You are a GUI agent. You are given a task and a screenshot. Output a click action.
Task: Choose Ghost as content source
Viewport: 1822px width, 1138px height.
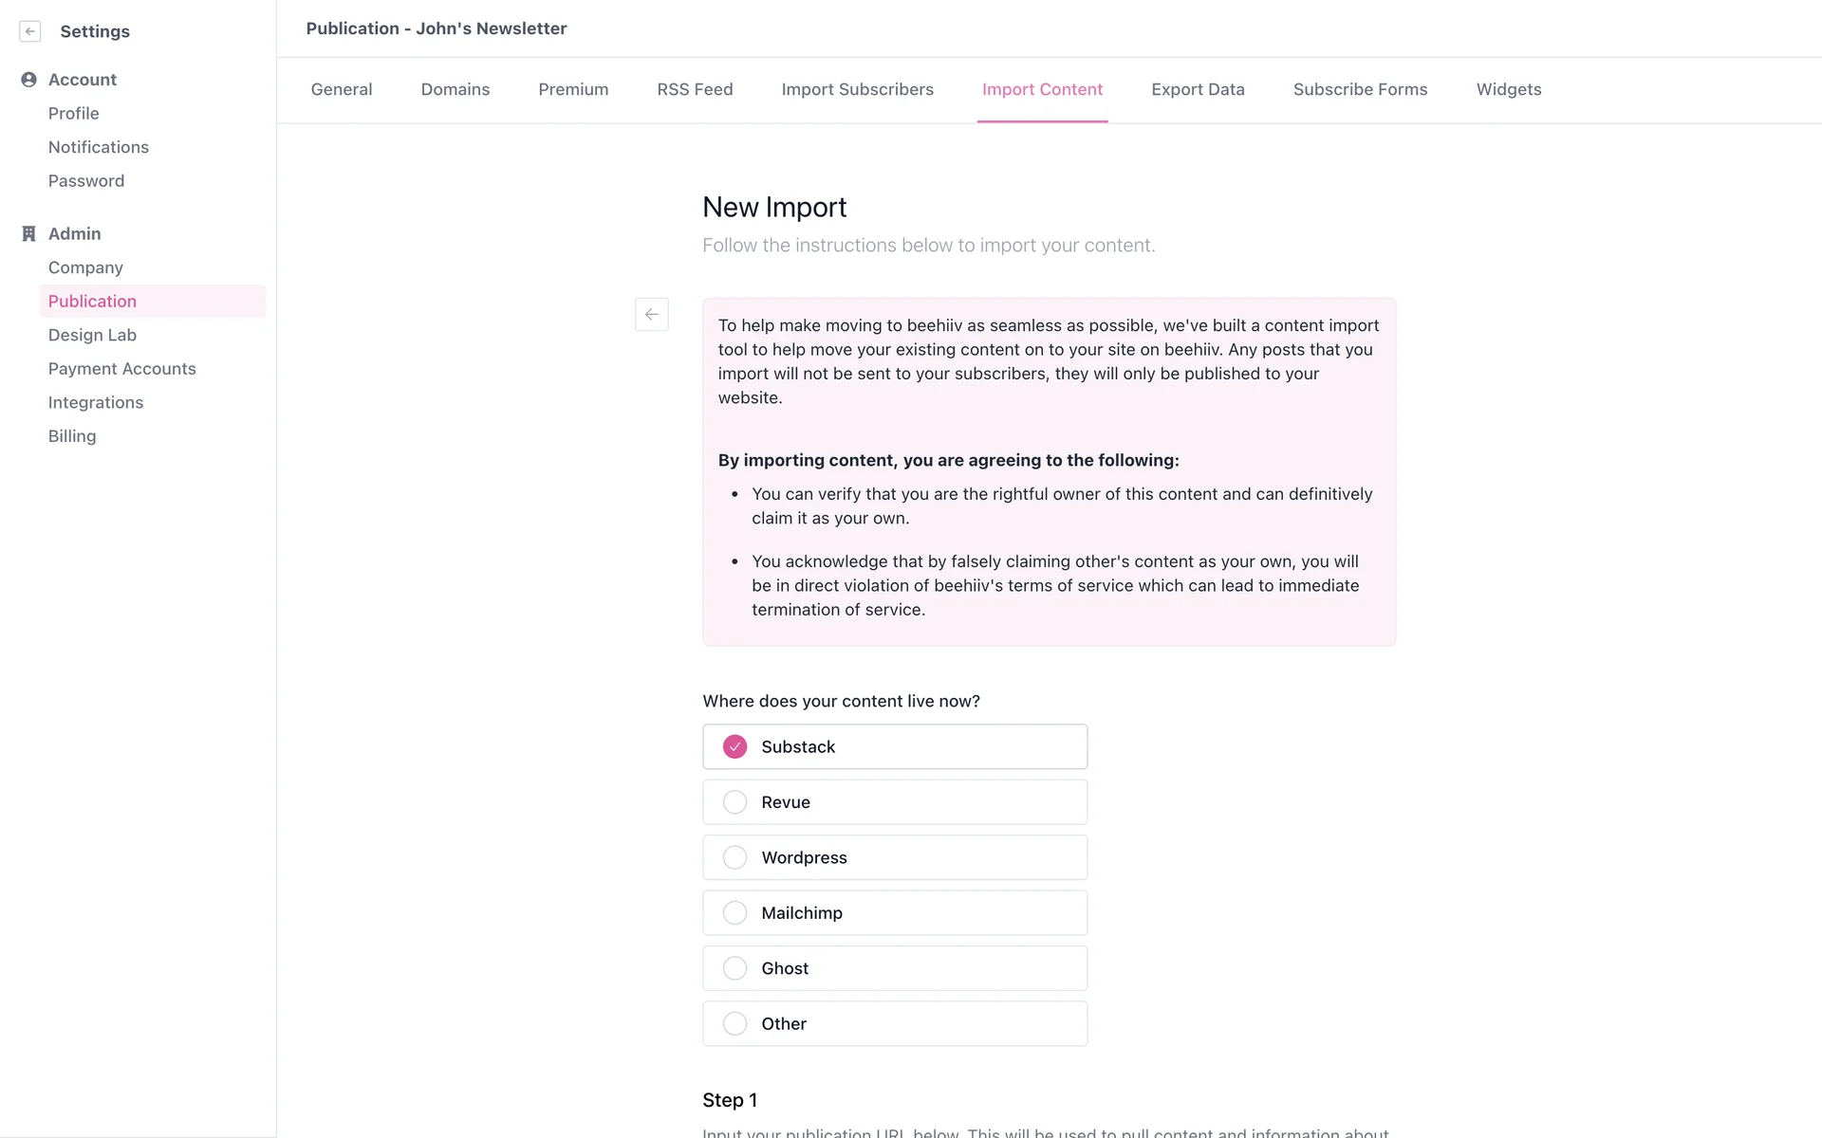click(734, 968)
